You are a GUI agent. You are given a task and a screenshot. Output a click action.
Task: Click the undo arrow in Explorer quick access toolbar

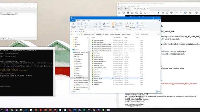[x=79, y=31]
